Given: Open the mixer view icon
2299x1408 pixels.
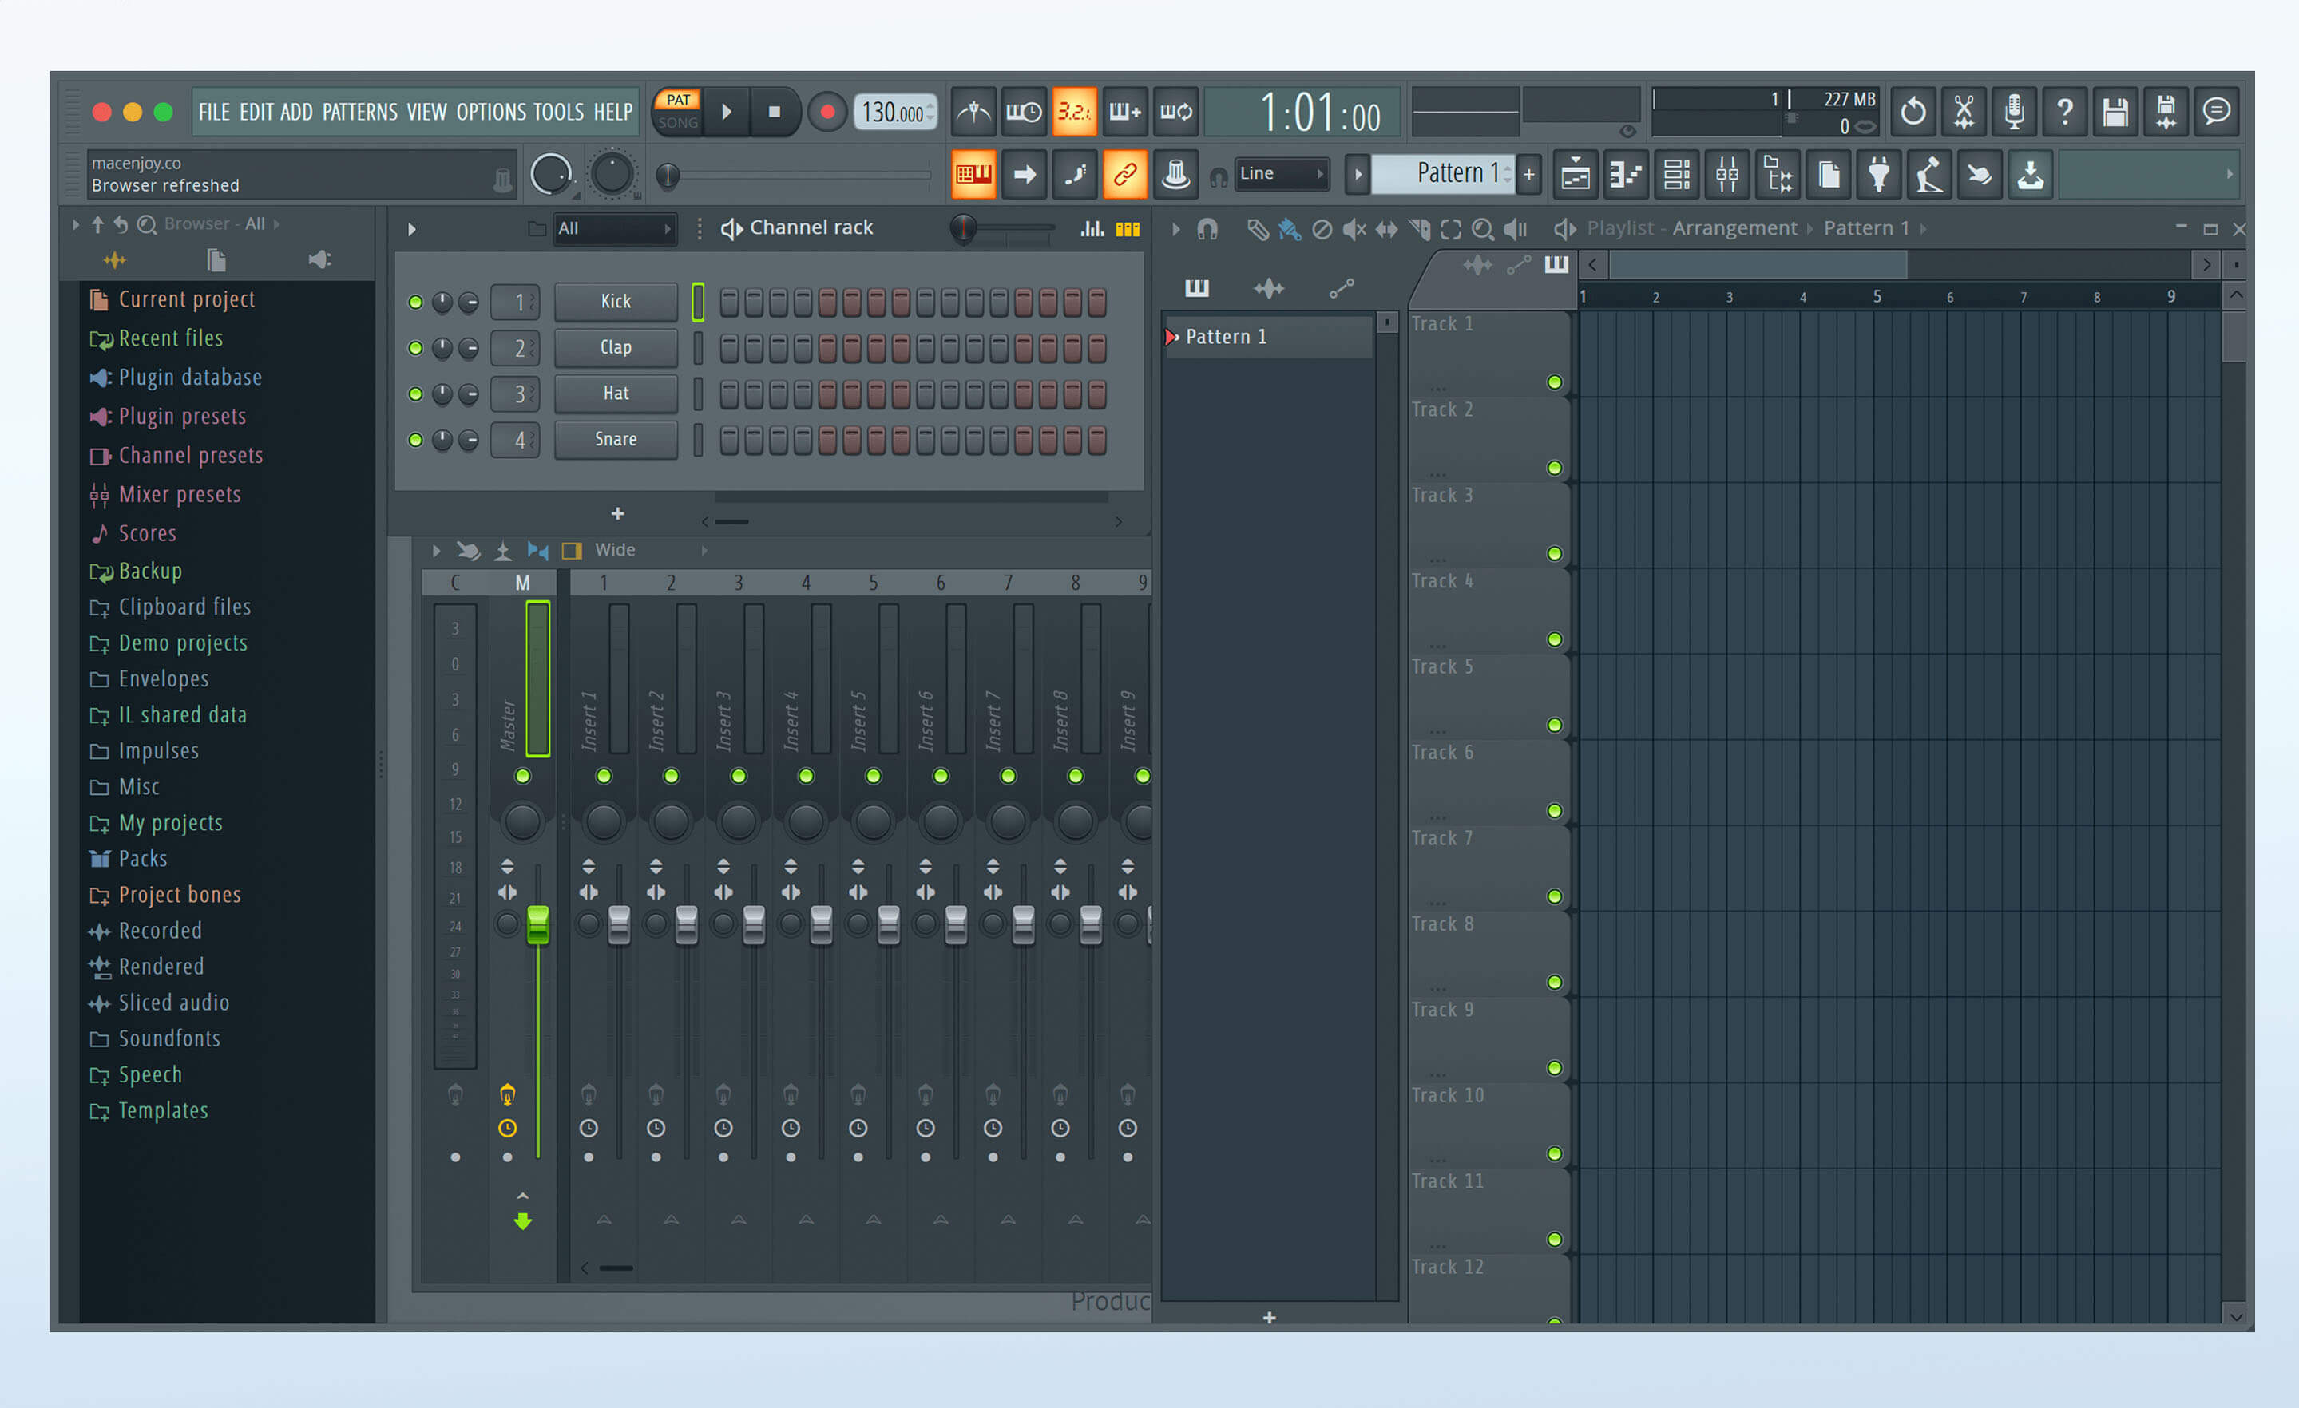Looking at the screenshot, I should [1727, 174].
